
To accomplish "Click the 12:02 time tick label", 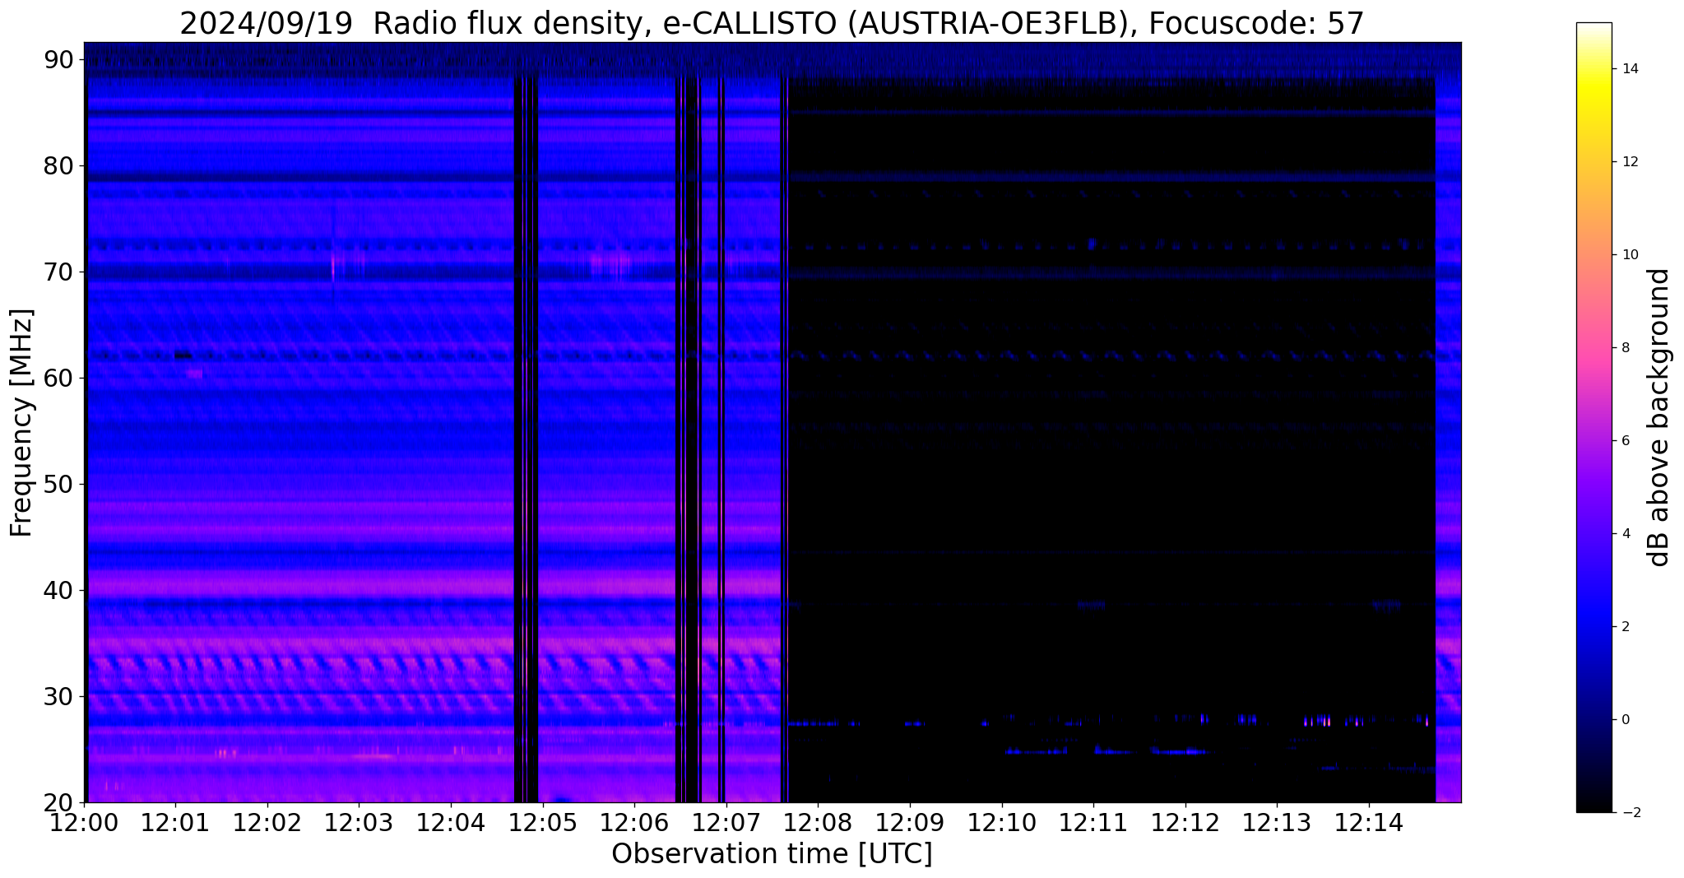I will 267,822.
